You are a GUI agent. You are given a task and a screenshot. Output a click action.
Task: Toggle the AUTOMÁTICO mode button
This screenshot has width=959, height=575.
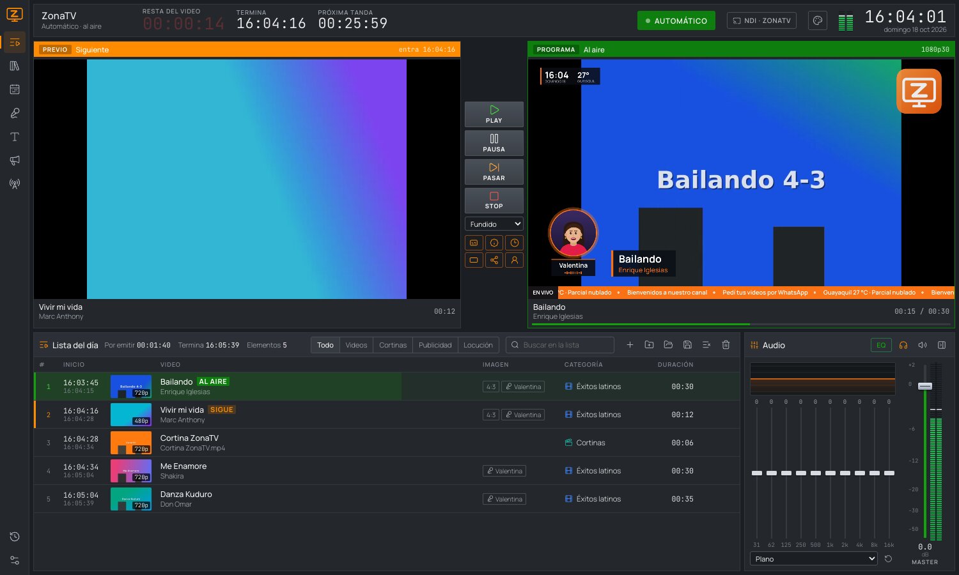pyautogui.click(x=676, y=20)
